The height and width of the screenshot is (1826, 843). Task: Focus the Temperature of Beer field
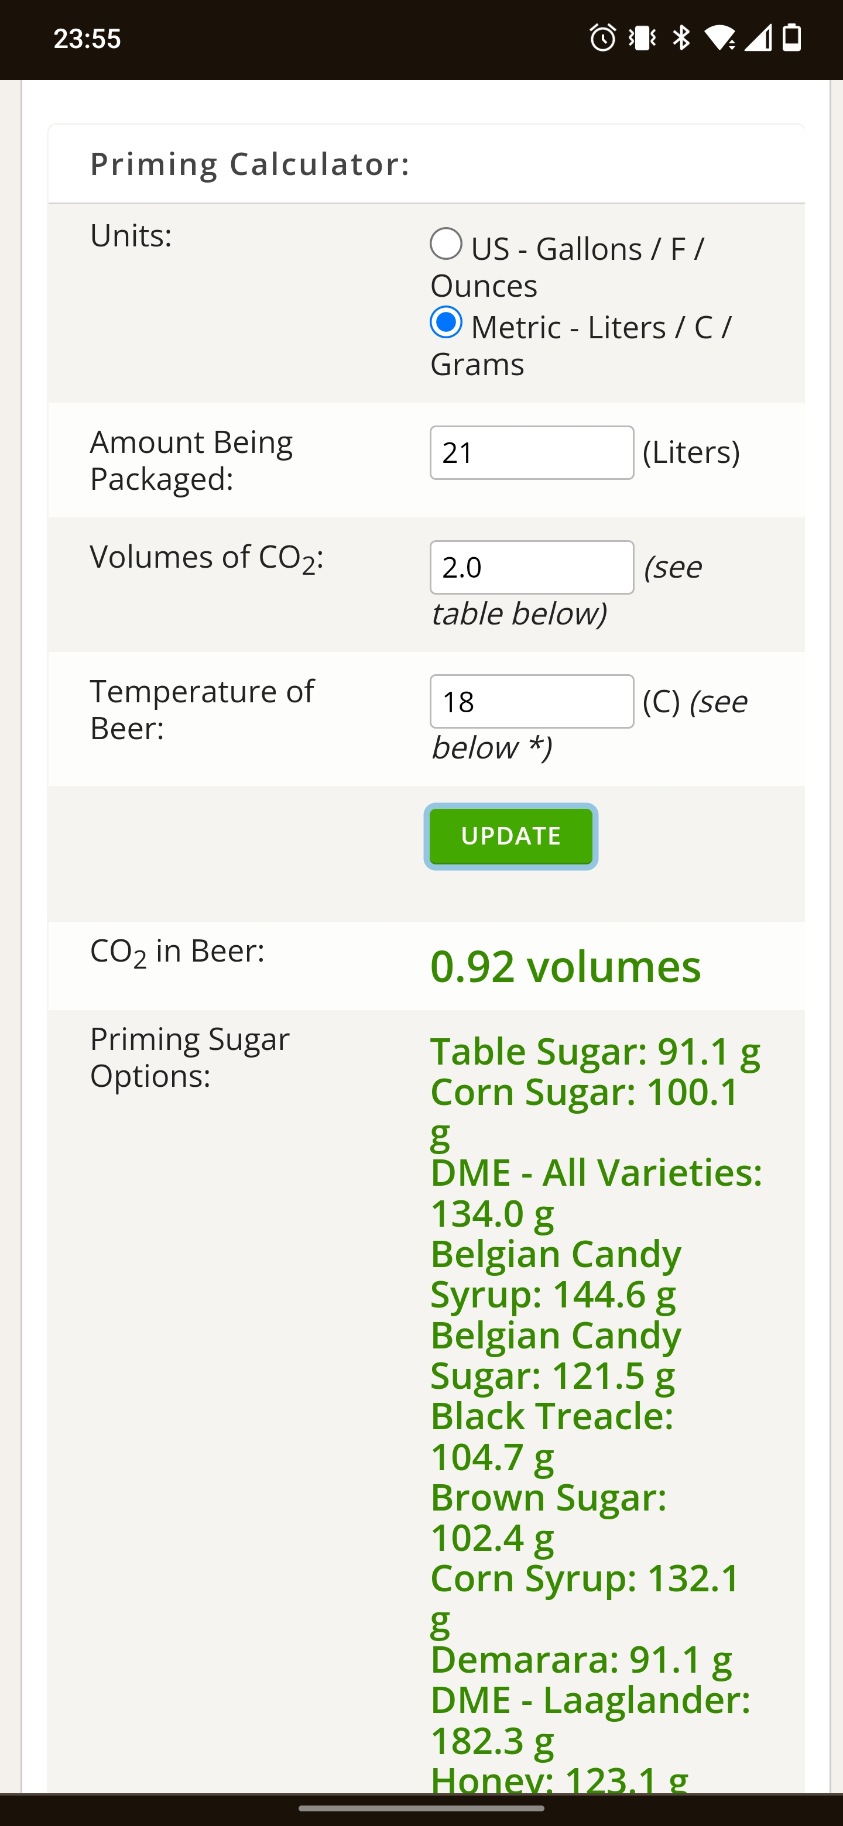pyautogui.click(x=532, y=701)
